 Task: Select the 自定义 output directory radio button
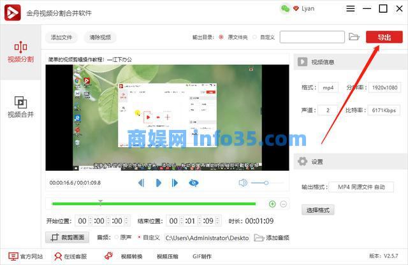[x=254, y=37]
